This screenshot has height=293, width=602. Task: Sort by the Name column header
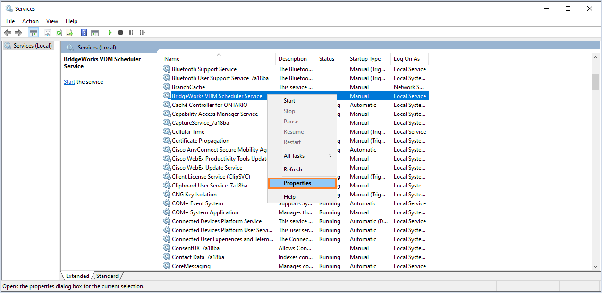219,59
